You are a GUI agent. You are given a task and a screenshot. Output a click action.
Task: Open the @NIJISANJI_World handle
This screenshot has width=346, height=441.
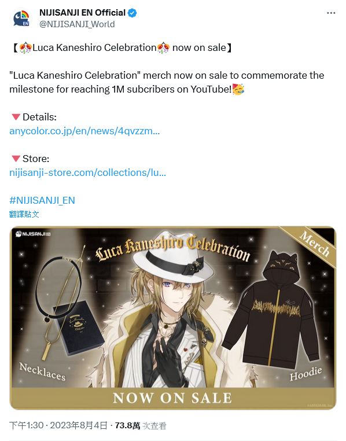pos(77,24)
